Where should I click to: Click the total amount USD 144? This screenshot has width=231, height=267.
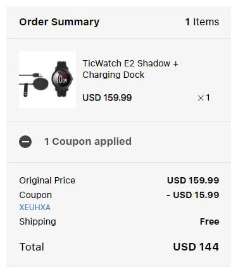(x=196, y=247)
